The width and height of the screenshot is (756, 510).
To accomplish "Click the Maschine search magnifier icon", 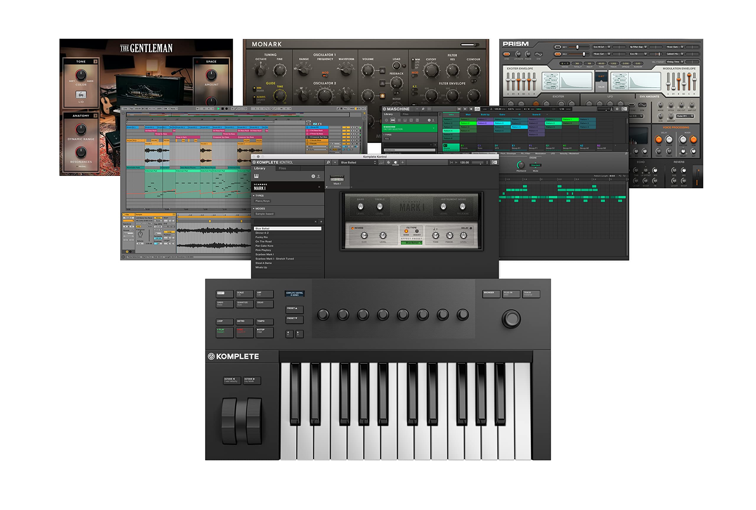I will (423, 109).
